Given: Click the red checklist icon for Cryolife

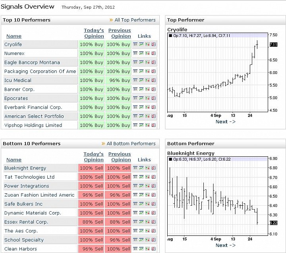Looking at the screenshot, I should (154, 44).
